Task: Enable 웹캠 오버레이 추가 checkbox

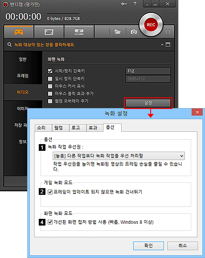Action: pos(50,101)
